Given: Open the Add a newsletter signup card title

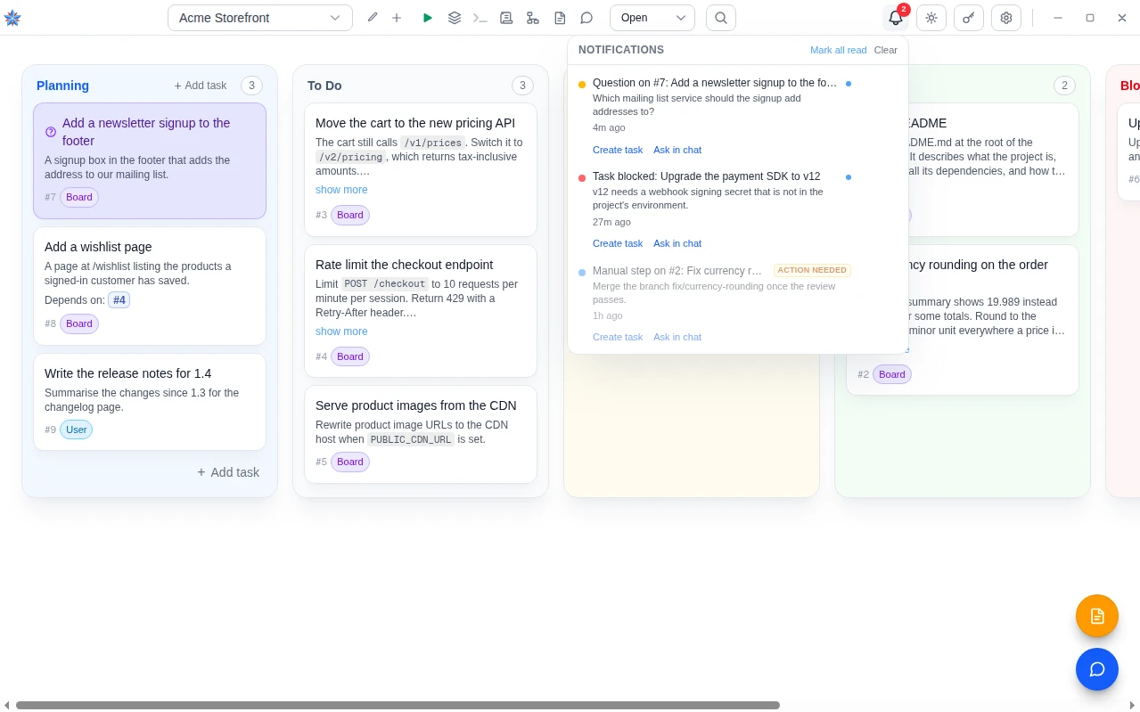Looking at the screenshot, I should tap(146, 132).
